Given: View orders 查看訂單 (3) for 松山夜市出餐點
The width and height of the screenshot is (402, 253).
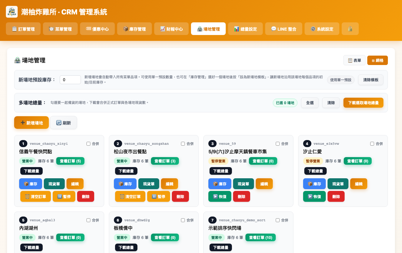Looking at the screenshot, I should (165, 161).
